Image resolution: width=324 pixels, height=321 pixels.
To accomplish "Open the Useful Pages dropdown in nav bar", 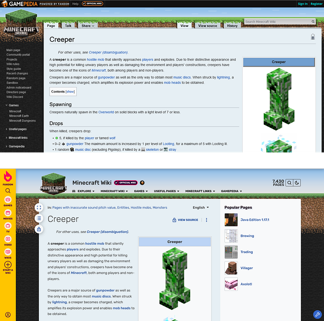I will [167, 191].
